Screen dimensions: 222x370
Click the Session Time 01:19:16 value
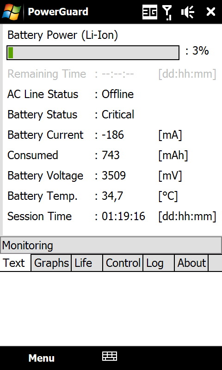pyautogui.click(x=123, y=216)
